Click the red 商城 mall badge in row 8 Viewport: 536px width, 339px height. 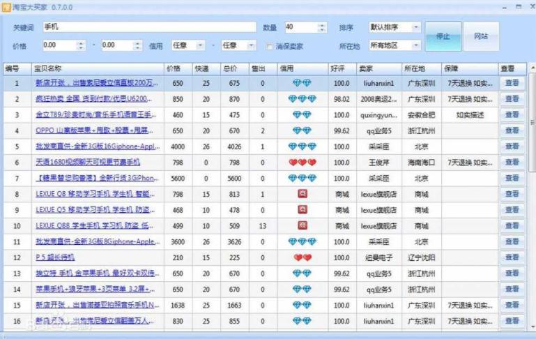point(303,194)
